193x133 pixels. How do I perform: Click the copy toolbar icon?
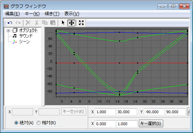coord(45,23)
